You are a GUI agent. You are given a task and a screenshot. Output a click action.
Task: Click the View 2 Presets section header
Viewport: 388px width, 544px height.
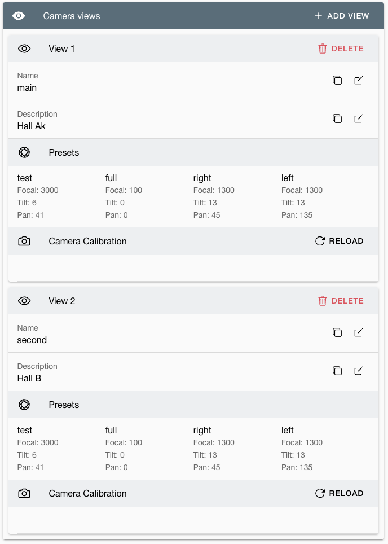[193, 405]
